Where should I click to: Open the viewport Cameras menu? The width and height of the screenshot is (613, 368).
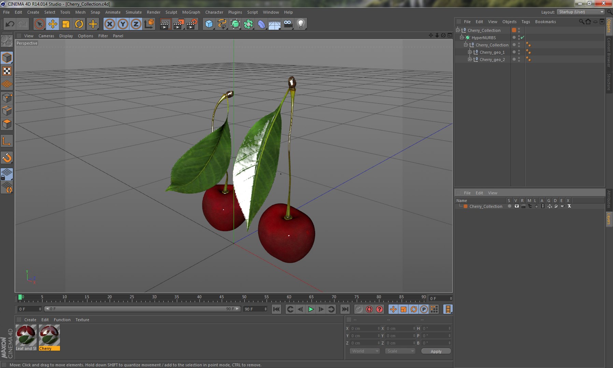(46, 36)
